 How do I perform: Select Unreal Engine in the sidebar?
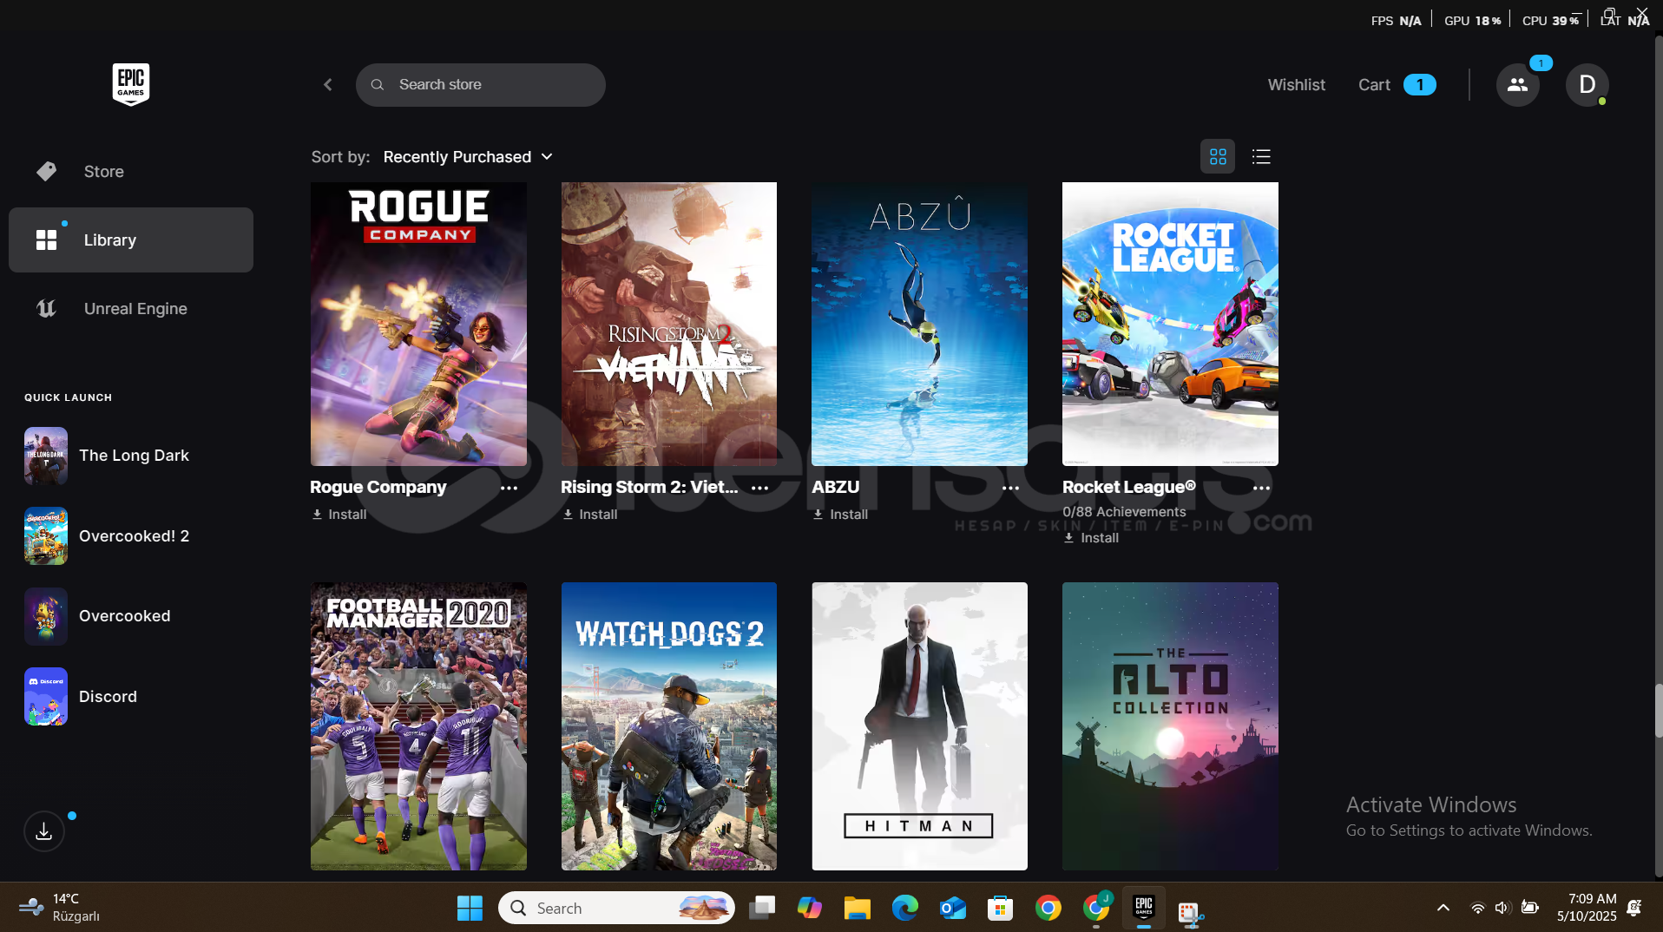(131, 309)
